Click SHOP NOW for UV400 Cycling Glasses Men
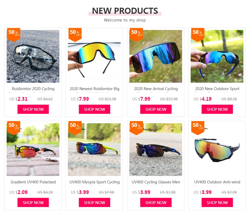 tap(156, 202)
